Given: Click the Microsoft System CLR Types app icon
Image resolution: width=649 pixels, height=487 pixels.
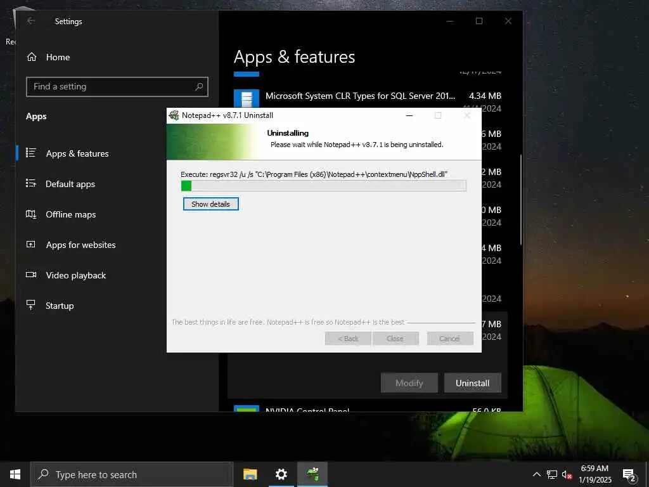Looking at the screenshot, I should (247, 98).
